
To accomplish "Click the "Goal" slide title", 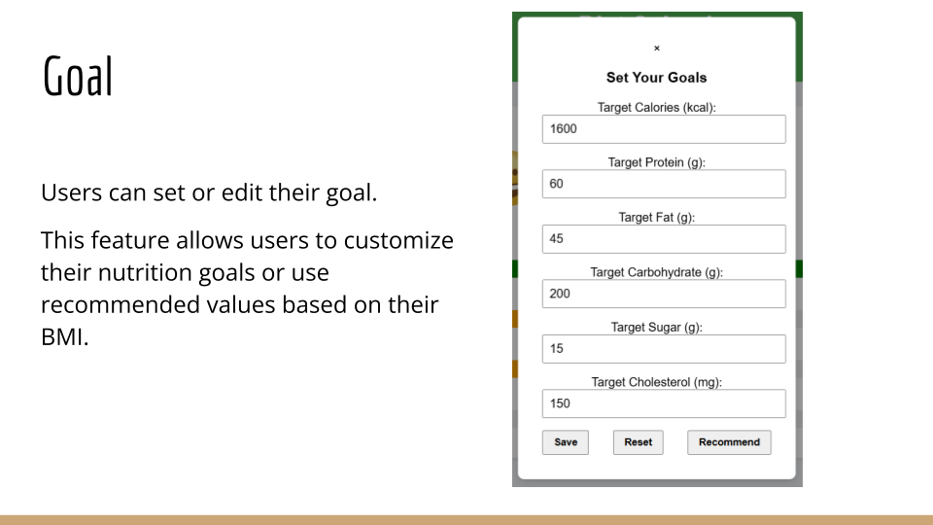I will [x=78, y=77].
